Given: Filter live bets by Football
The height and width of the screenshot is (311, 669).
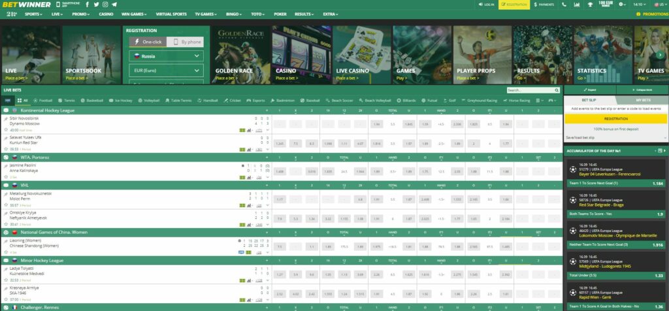Looking at the screenshot, I should (x=42, y=101).
